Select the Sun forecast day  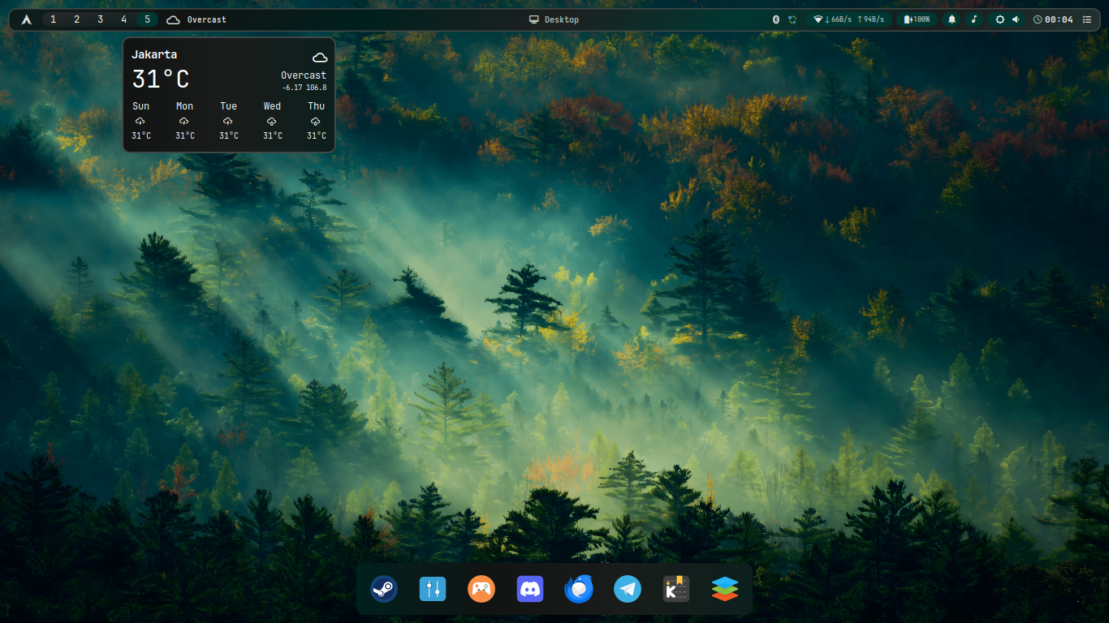point(141,121)
